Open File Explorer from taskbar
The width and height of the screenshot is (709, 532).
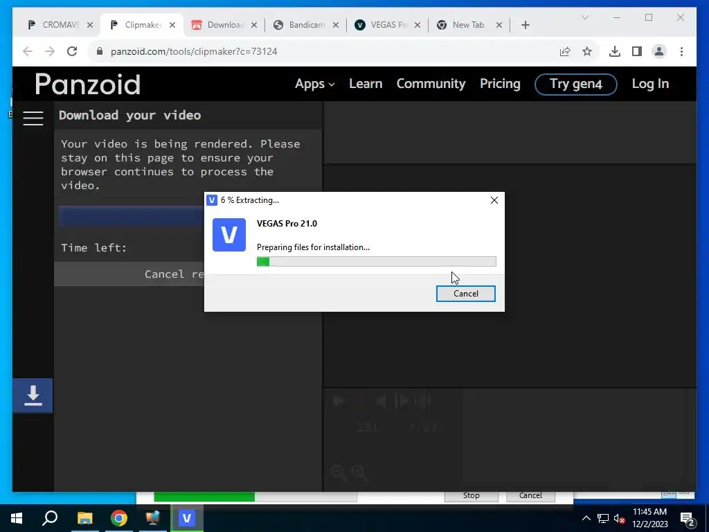pos(84,518)
